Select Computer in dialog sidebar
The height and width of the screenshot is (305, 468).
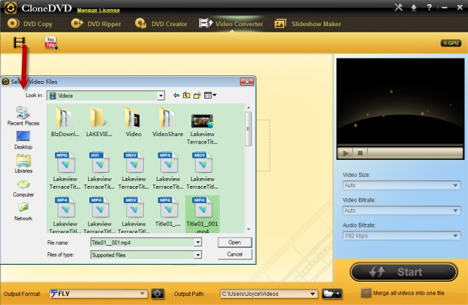pyautogui.click(x=23, y=188)
